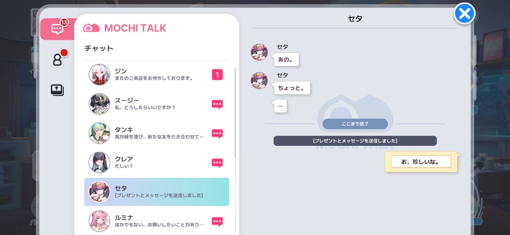Click the MOCHI TALK logo icon

point(91,28)
